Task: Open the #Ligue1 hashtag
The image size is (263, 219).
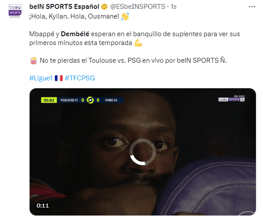Action: pos(41,78)
